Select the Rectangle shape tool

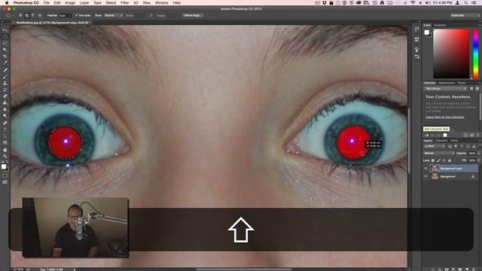coord(5,143)
